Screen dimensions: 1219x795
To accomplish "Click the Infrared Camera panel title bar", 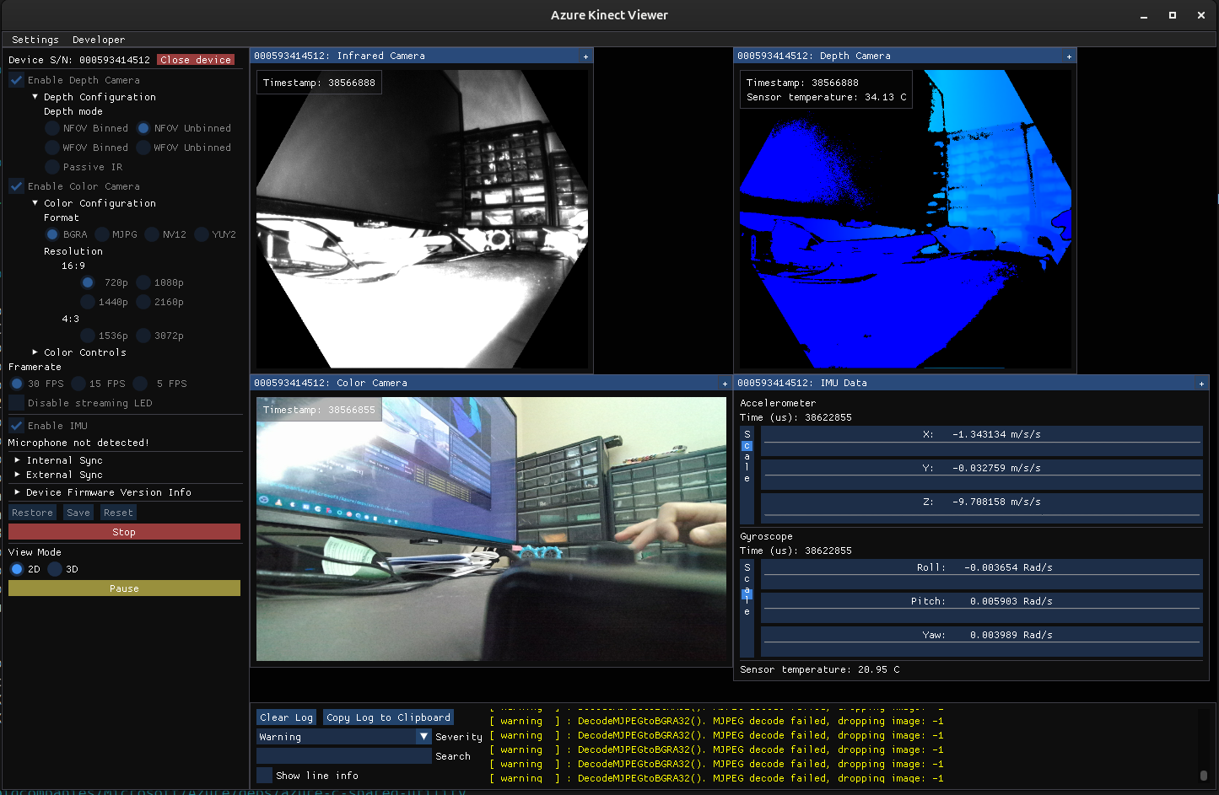I will pos(422,56).
